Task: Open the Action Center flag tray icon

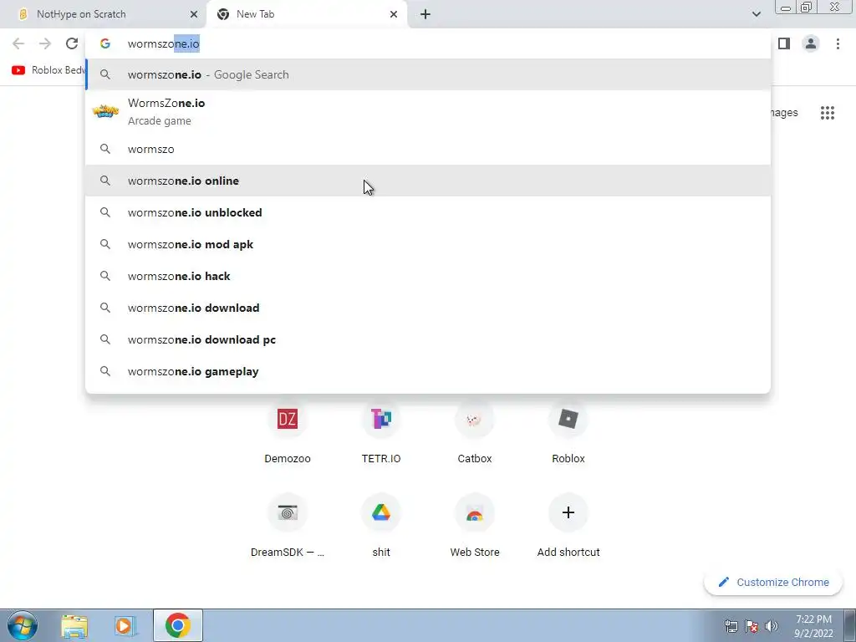Action: coord(752,626)
